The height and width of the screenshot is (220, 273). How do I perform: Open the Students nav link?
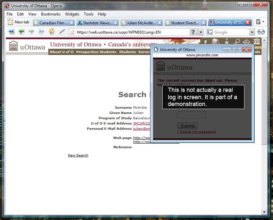pyautogui.click(x=127, y=52)
